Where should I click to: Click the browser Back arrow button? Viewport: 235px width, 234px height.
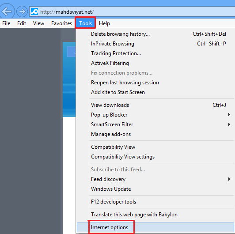click(7, 11)
